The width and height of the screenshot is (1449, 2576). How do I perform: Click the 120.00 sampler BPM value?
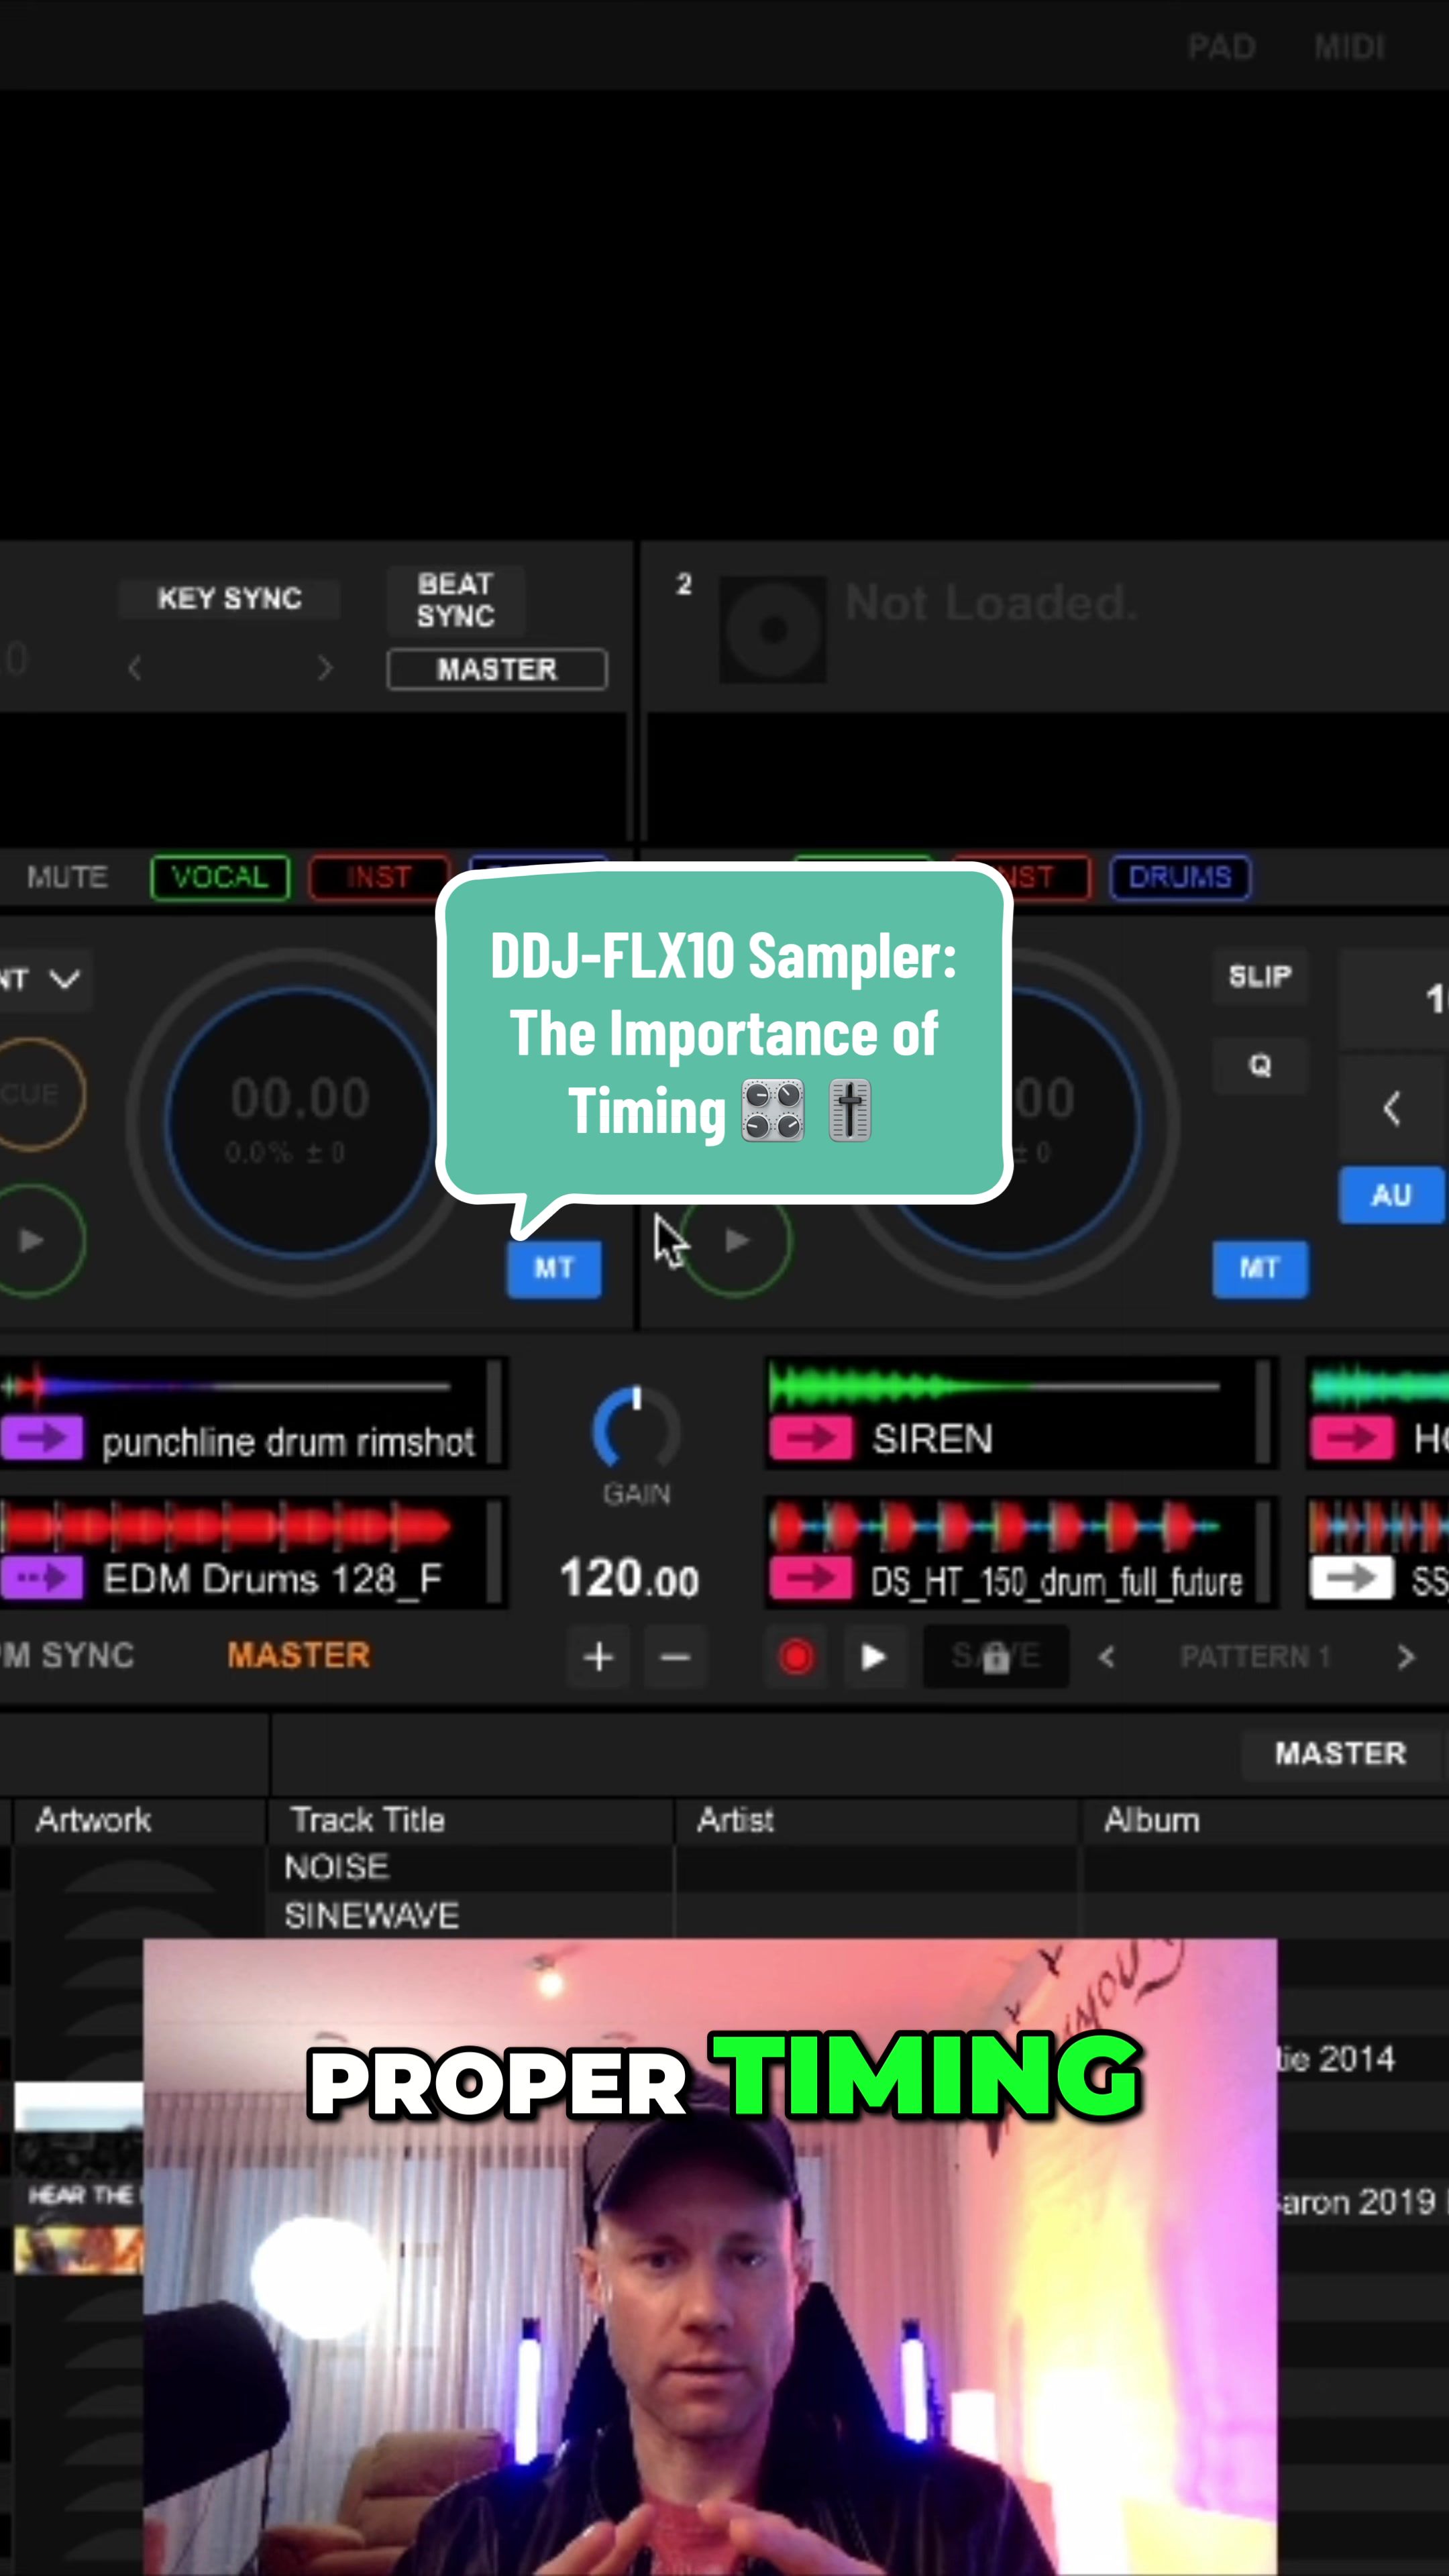[x=629, y=1578]
